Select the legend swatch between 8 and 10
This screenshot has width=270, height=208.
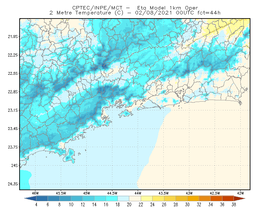pos(65,199)
